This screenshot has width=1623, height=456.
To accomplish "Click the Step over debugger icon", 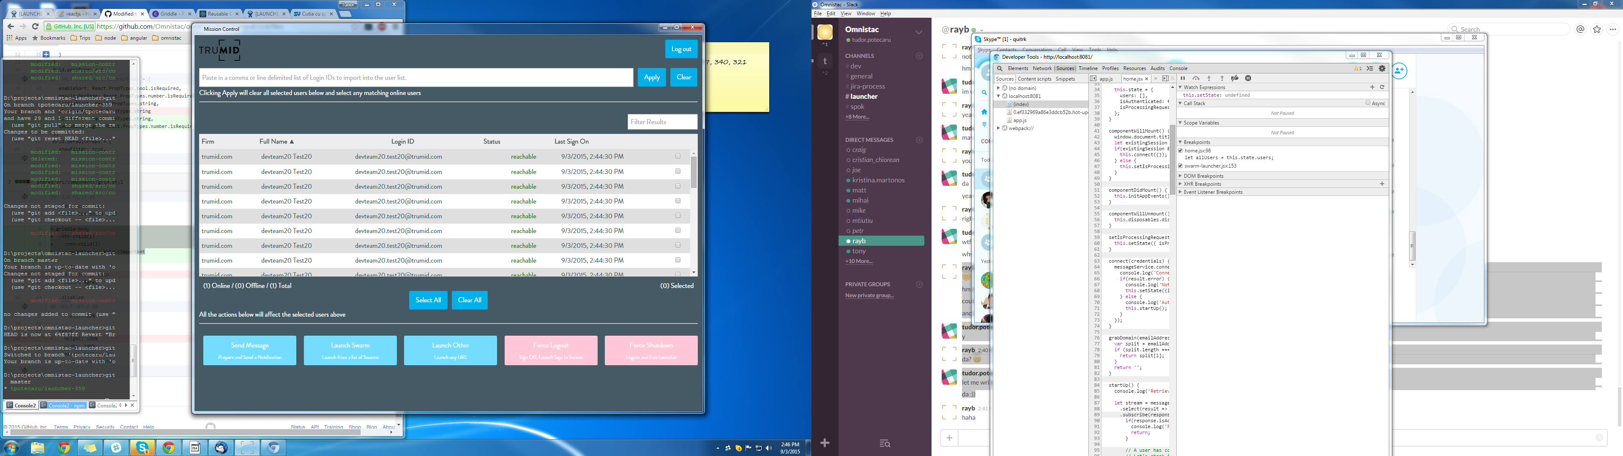I will (1196, 79).
